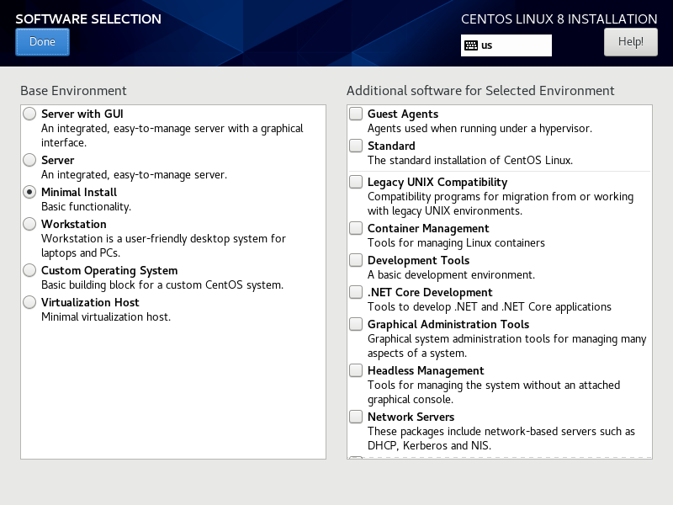
Task: Click the keyboard layout icon
Action: (x=471, y=45)
